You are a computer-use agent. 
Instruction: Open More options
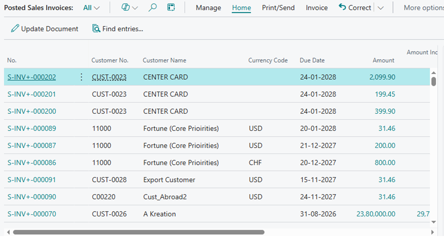pyautogui.click(x=424, y=8)
